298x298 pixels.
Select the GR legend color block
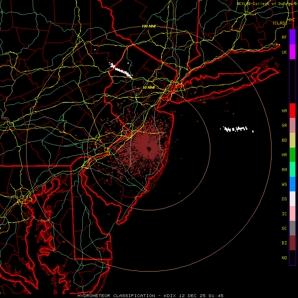[292, 125]
